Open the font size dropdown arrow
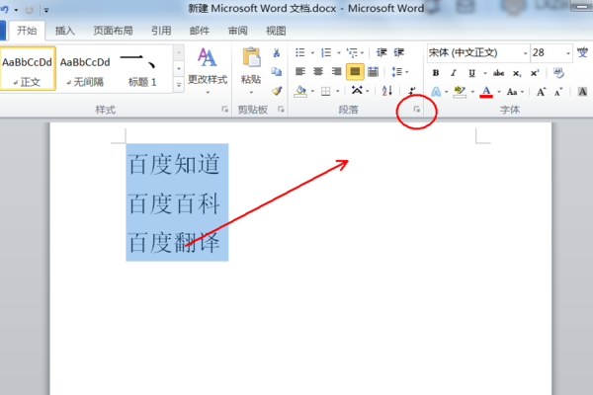 click(x=568, y=53)
